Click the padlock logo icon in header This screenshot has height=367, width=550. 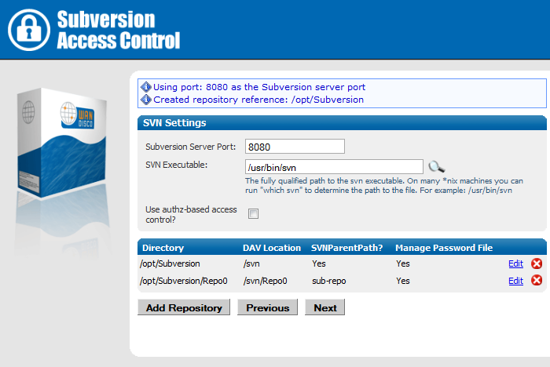[x=29, y=30]
